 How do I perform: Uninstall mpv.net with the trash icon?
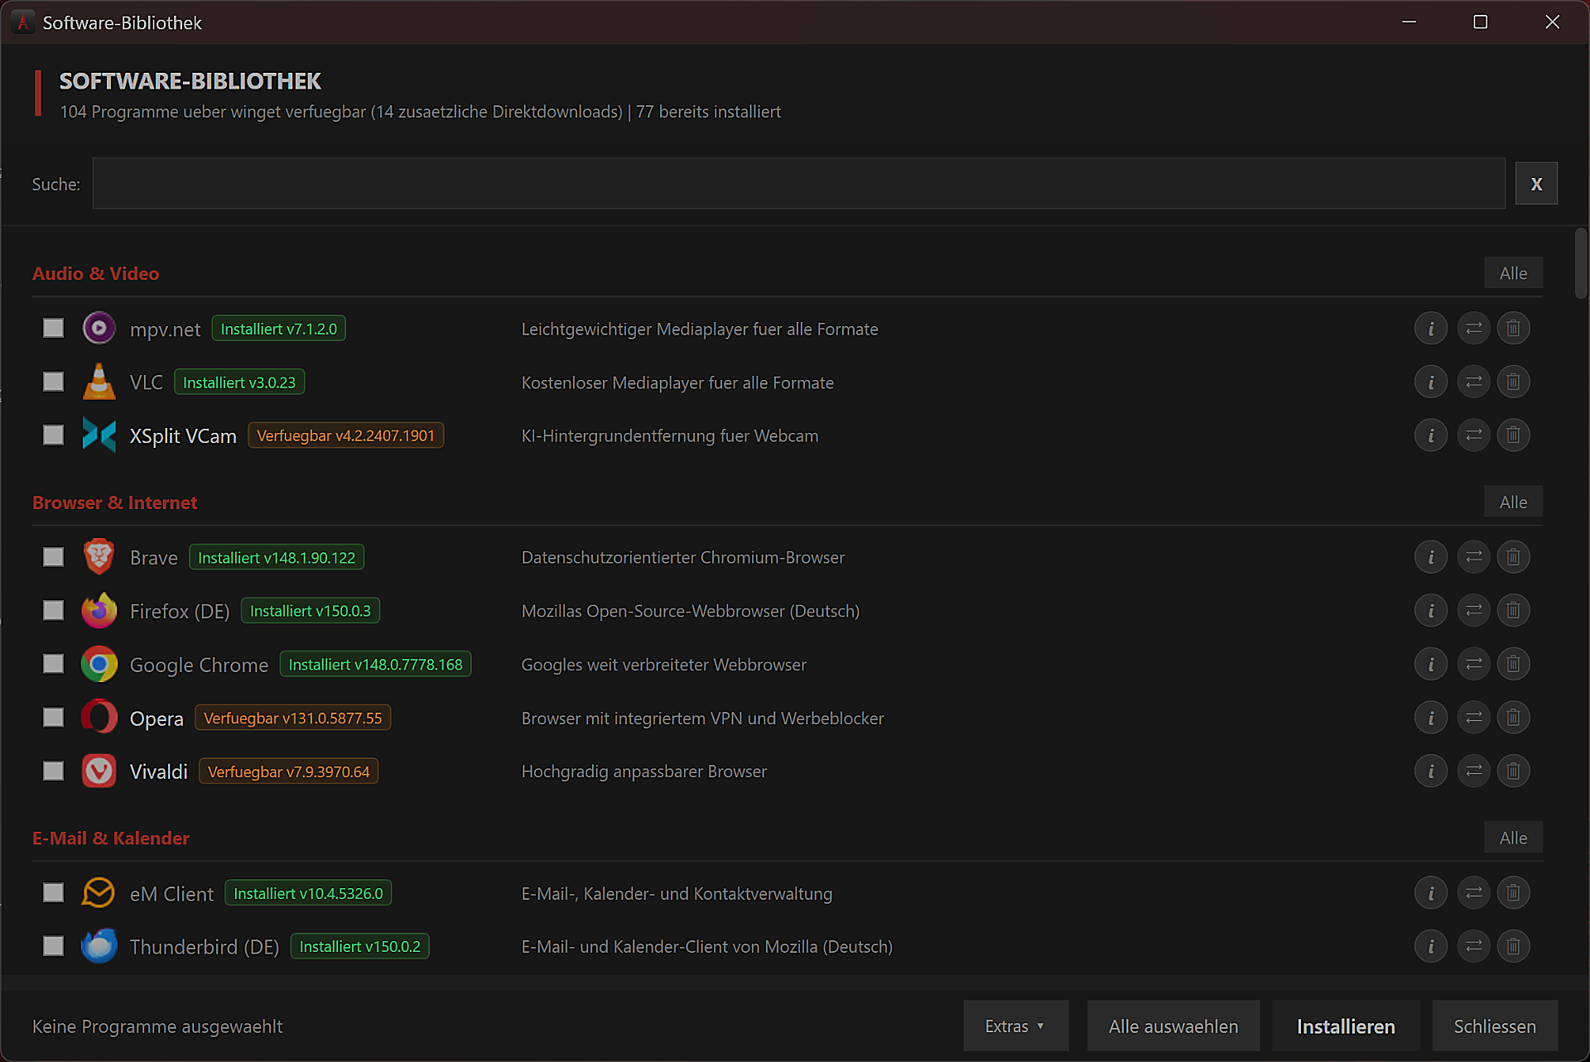[1513, 329]
